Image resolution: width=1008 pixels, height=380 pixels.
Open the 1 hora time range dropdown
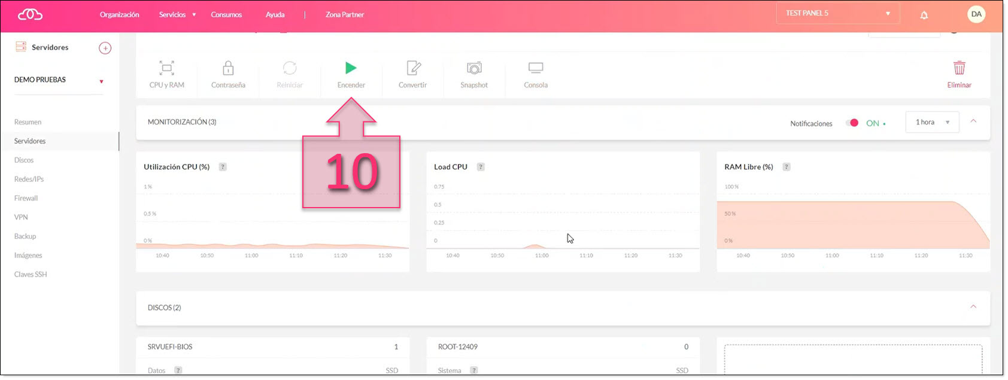point(932,123)
